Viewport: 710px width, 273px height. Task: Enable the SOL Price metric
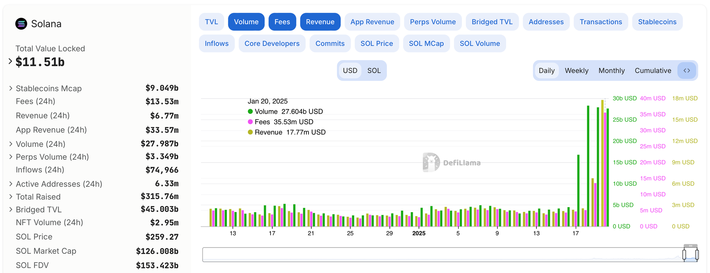pyautogui.click(x=377, y=44)
